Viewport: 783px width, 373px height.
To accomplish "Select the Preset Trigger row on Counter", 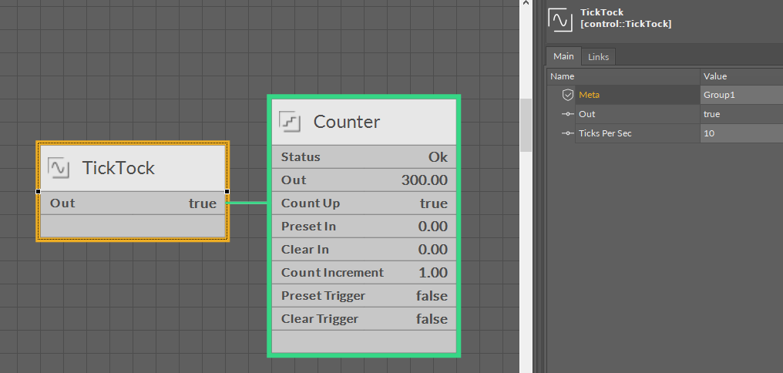I will coord(364,296).
